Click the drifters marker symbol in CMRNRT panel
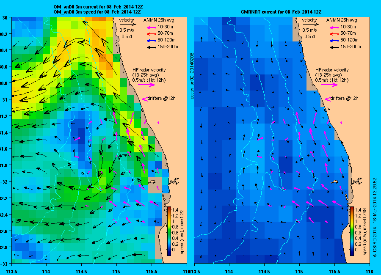 pyautogui.click(x=328, y=99)
